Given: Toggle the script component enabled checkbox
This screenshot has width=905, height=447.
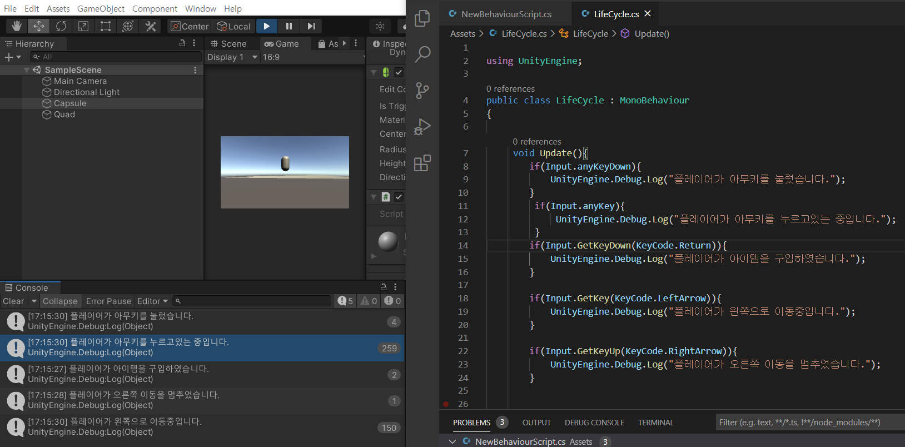Looking at the screenshot, I should pos(399,197).
